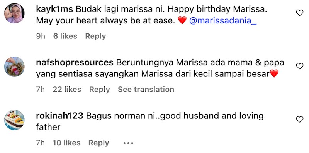Open nafshopresources avatar

(x=14, y=67)
